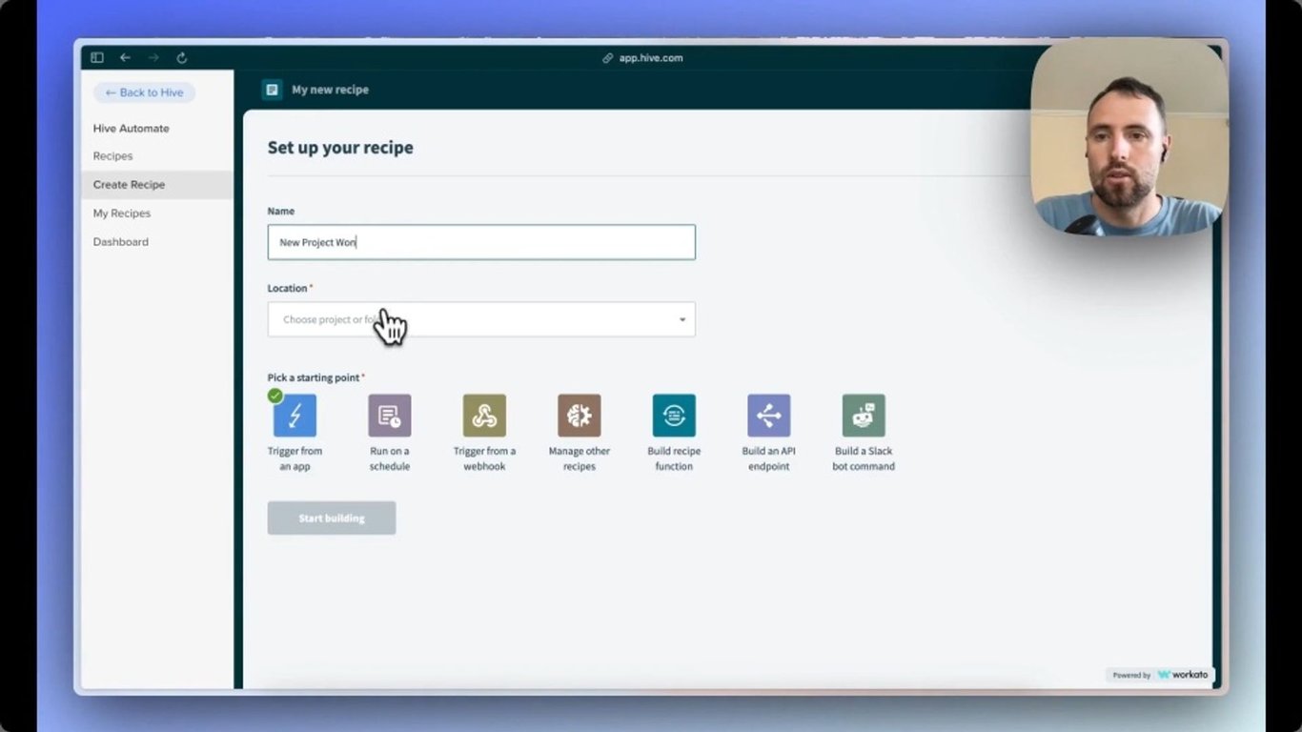Viewport: 1302px width, 732px height.
Task: Click the Set up your recipe heading
Action: click(x=340, y=148)
